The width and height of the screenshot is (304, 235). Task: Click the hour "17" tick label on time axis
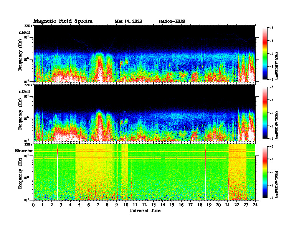pos(190,205)
